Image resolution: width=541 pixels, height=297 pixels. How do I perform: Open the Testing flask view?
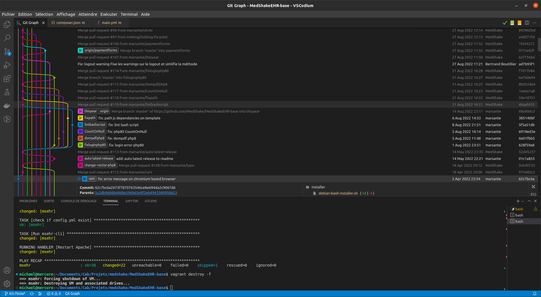pyautogui.click(x=7, y=92)
